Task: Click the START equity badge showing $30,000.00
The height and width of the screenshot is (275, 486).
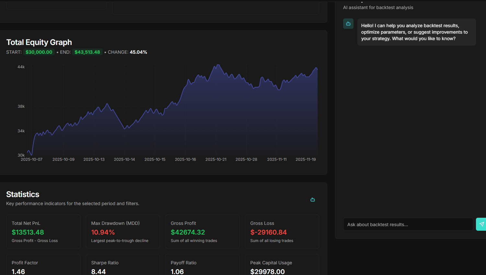Action: coord(39,52)
